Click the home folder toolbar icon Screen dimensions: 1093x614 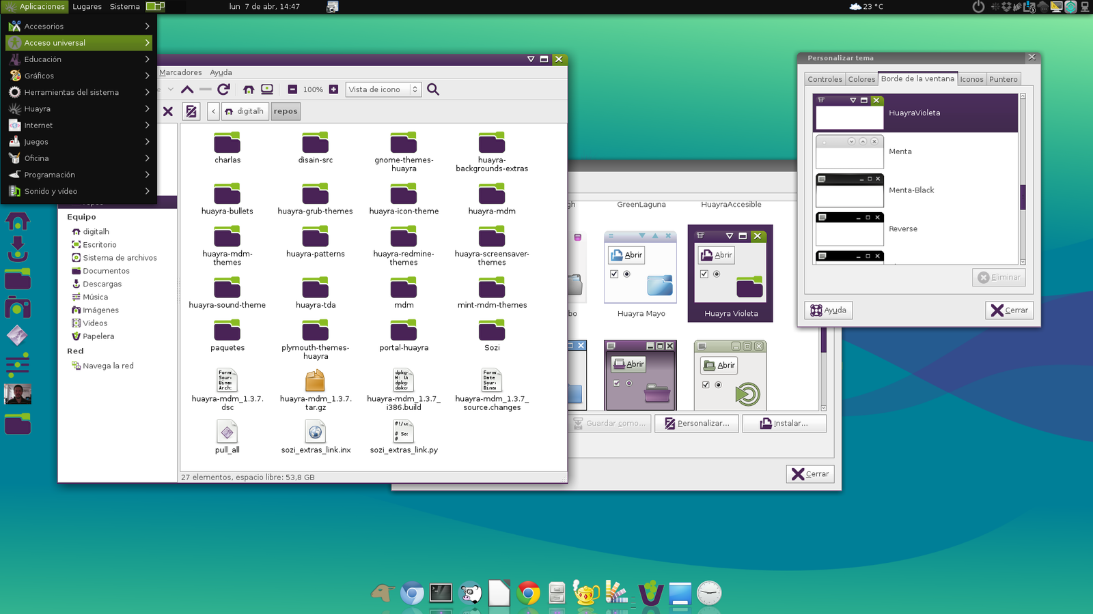coord(249,89)
